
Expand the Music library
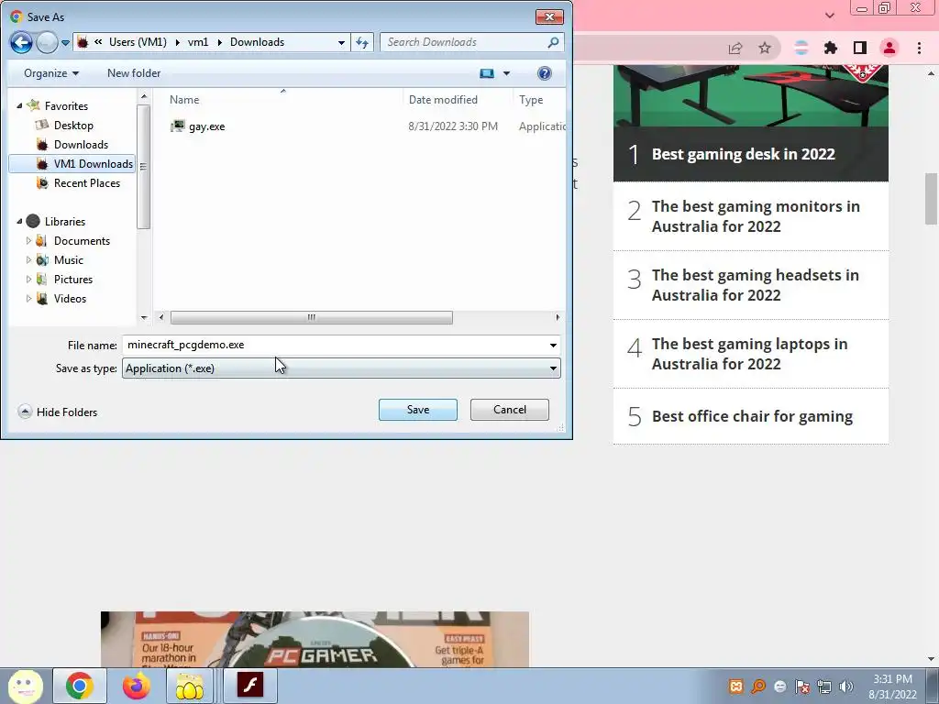click(28, 259)
